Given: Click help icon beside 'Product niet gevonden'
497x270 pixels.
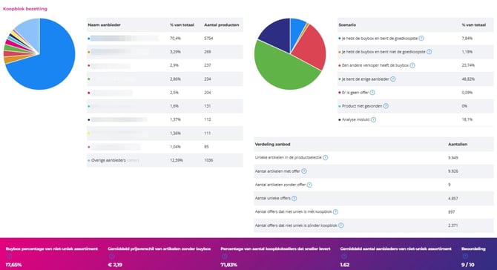Looking at the screenshot, I should (x=386, y=106).
